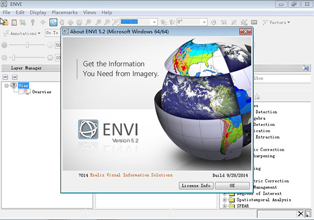Open the Edit menu
This screenshot has height=220, width=314.
pyautogui.click(x=20, y=13)
